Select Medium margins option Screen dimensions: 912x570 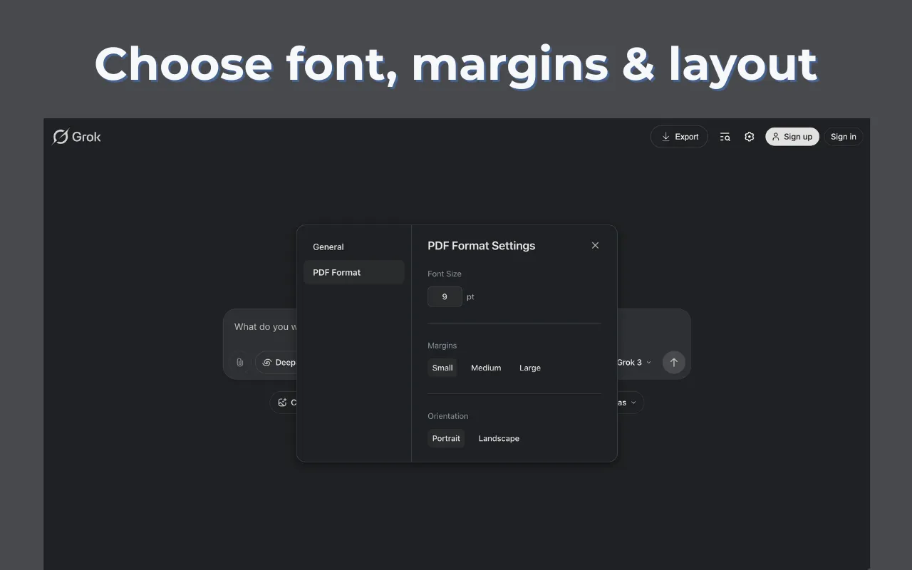tap(486, 368)
